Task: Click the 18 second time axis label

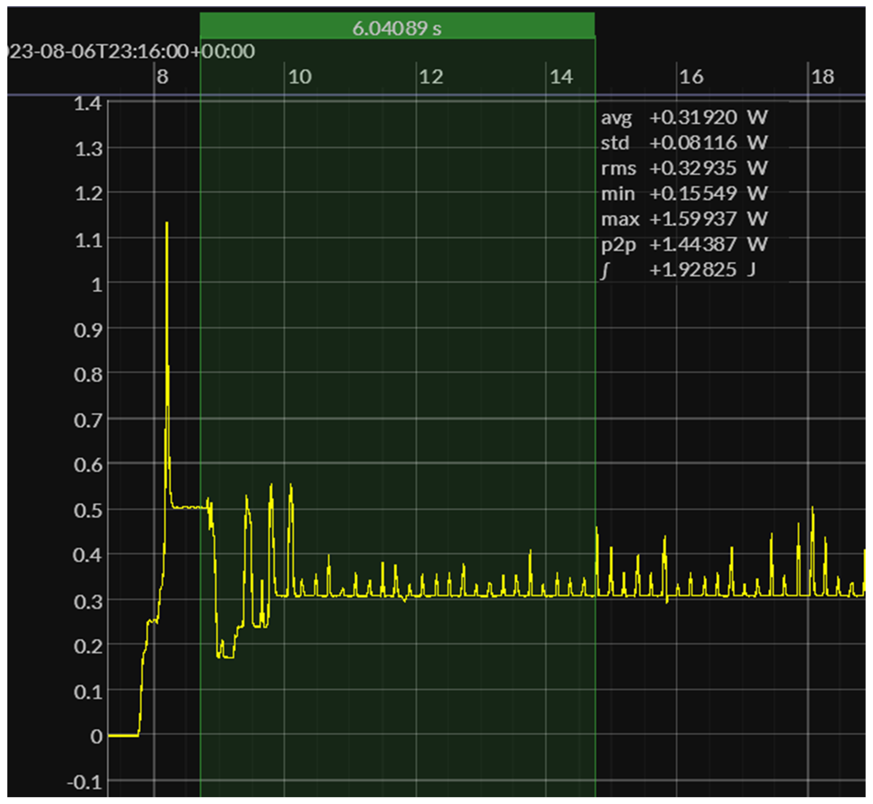Action: 823,77
